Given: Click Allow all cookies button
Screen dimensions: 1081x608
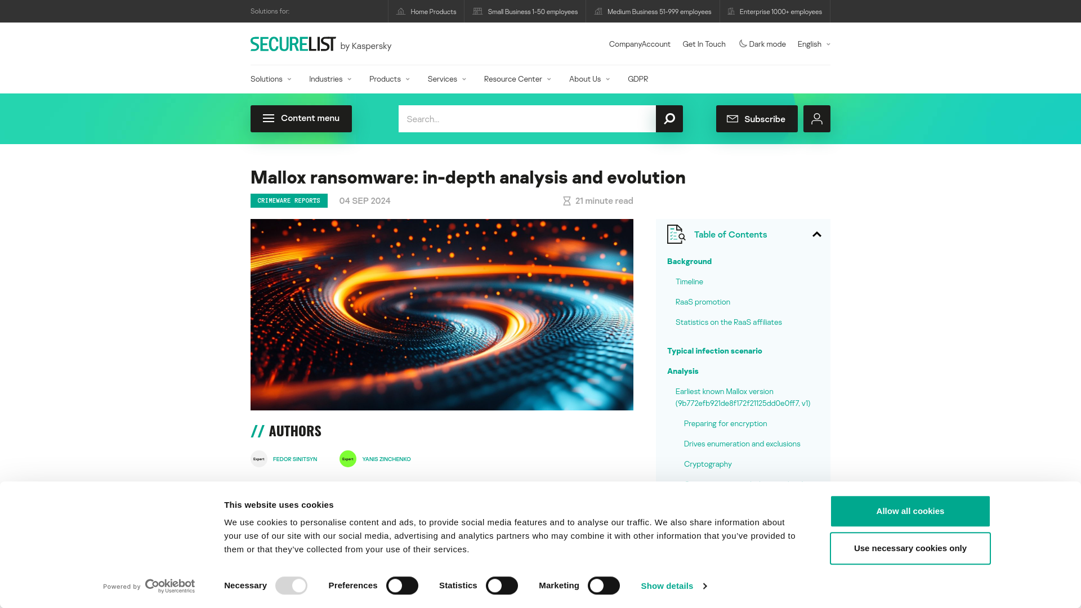Looking at the screenshot, I should [910, 511].
